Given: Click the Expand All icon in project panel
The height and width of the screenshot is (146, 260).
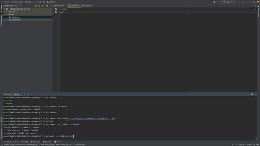Looking at the screenshot, I should pyautogui.click(x=39, y=6).
